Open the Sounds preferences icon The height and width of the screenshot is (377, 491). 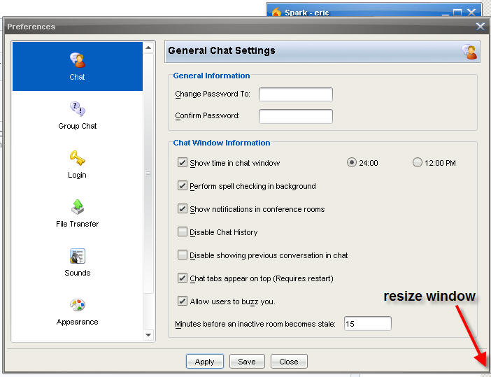[77, 257]
